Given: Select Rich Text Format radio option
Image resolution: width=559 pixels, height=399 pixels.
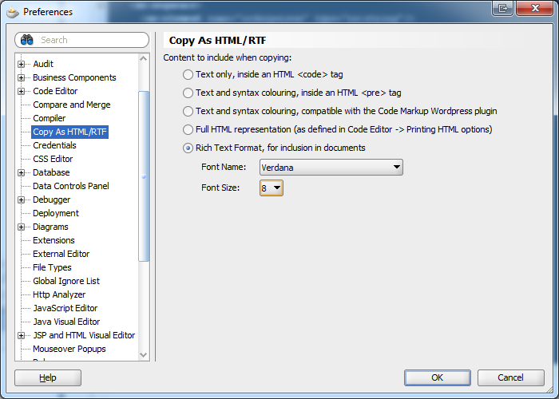Looking at the screenshot, I should 188,148.
